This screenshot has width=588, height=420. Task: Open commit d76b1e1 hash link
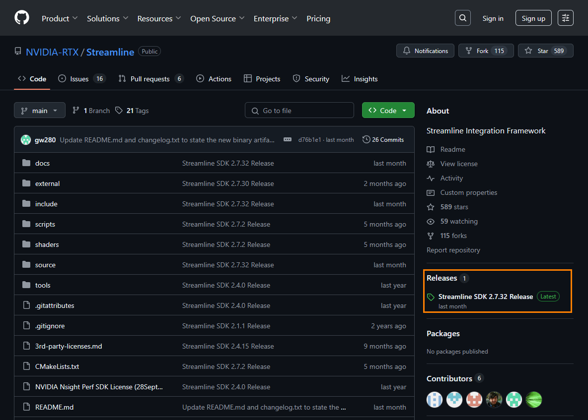tap(309, 140)
